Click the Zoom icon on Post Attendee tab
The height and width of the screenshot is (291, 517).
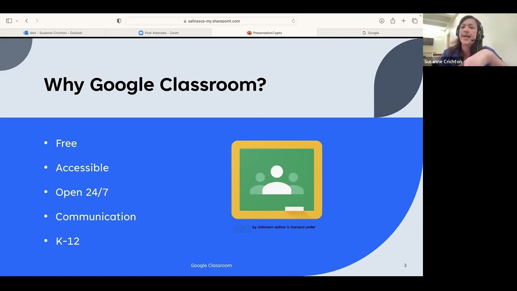[x=141, y=33]
